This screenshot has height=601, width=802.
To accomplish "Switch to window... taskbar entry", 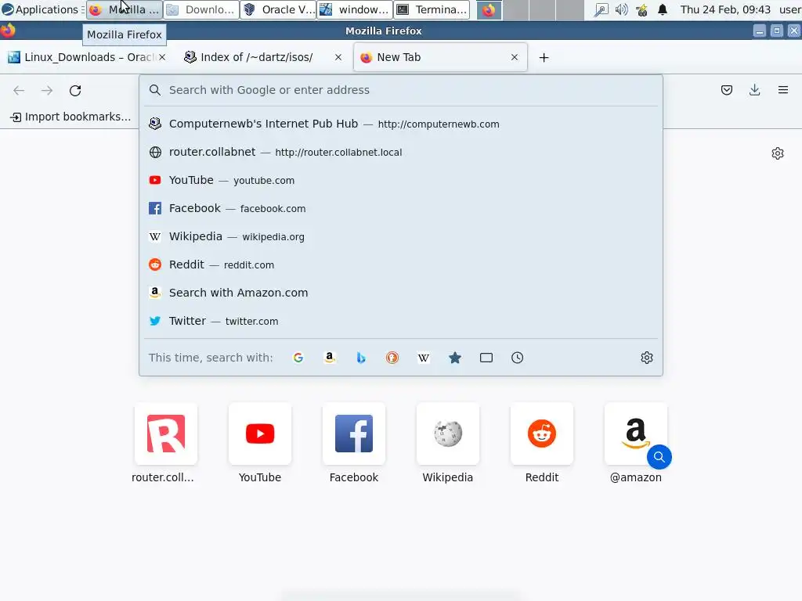I will click(x=356, y=9).
